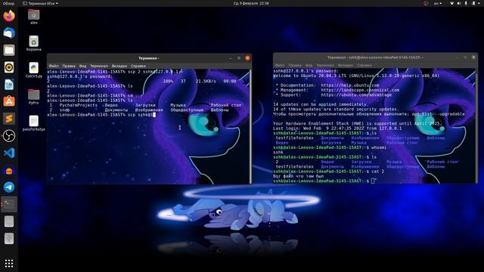The height and width of the screenshot is (272, 484).
Task: Click 'https://help.ubuntu.com' in right Terminal
Action: [x=350, y=85]
